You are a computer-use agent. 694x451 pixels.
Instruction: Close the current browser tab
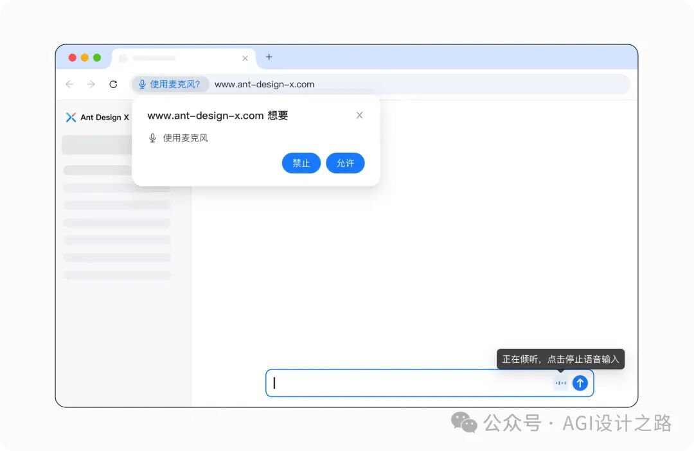coord(245,58)
